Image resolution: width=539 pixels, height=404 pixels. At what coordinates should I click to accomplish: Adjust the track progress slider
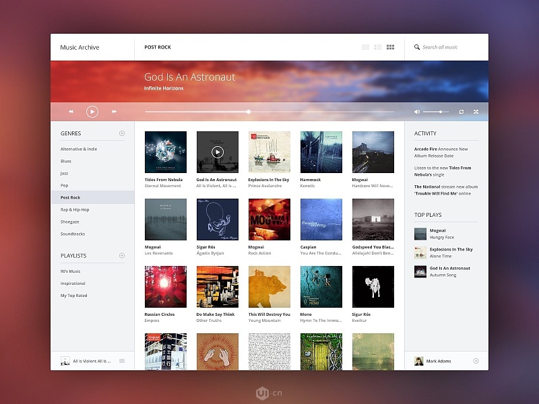[269, 112]
